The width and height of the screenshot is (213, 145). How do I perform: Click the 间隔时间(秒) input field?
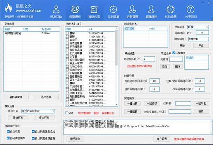pyautogui.click(x=202, y=33)
